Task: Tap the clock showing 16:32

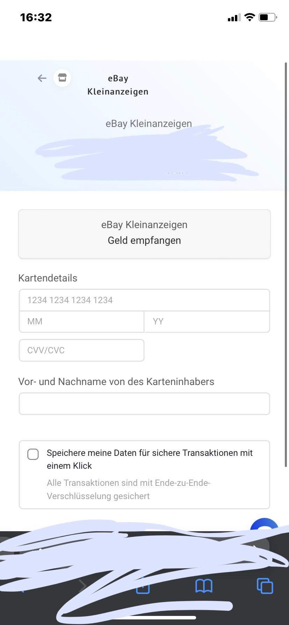Action: click(x=36, y=17)
